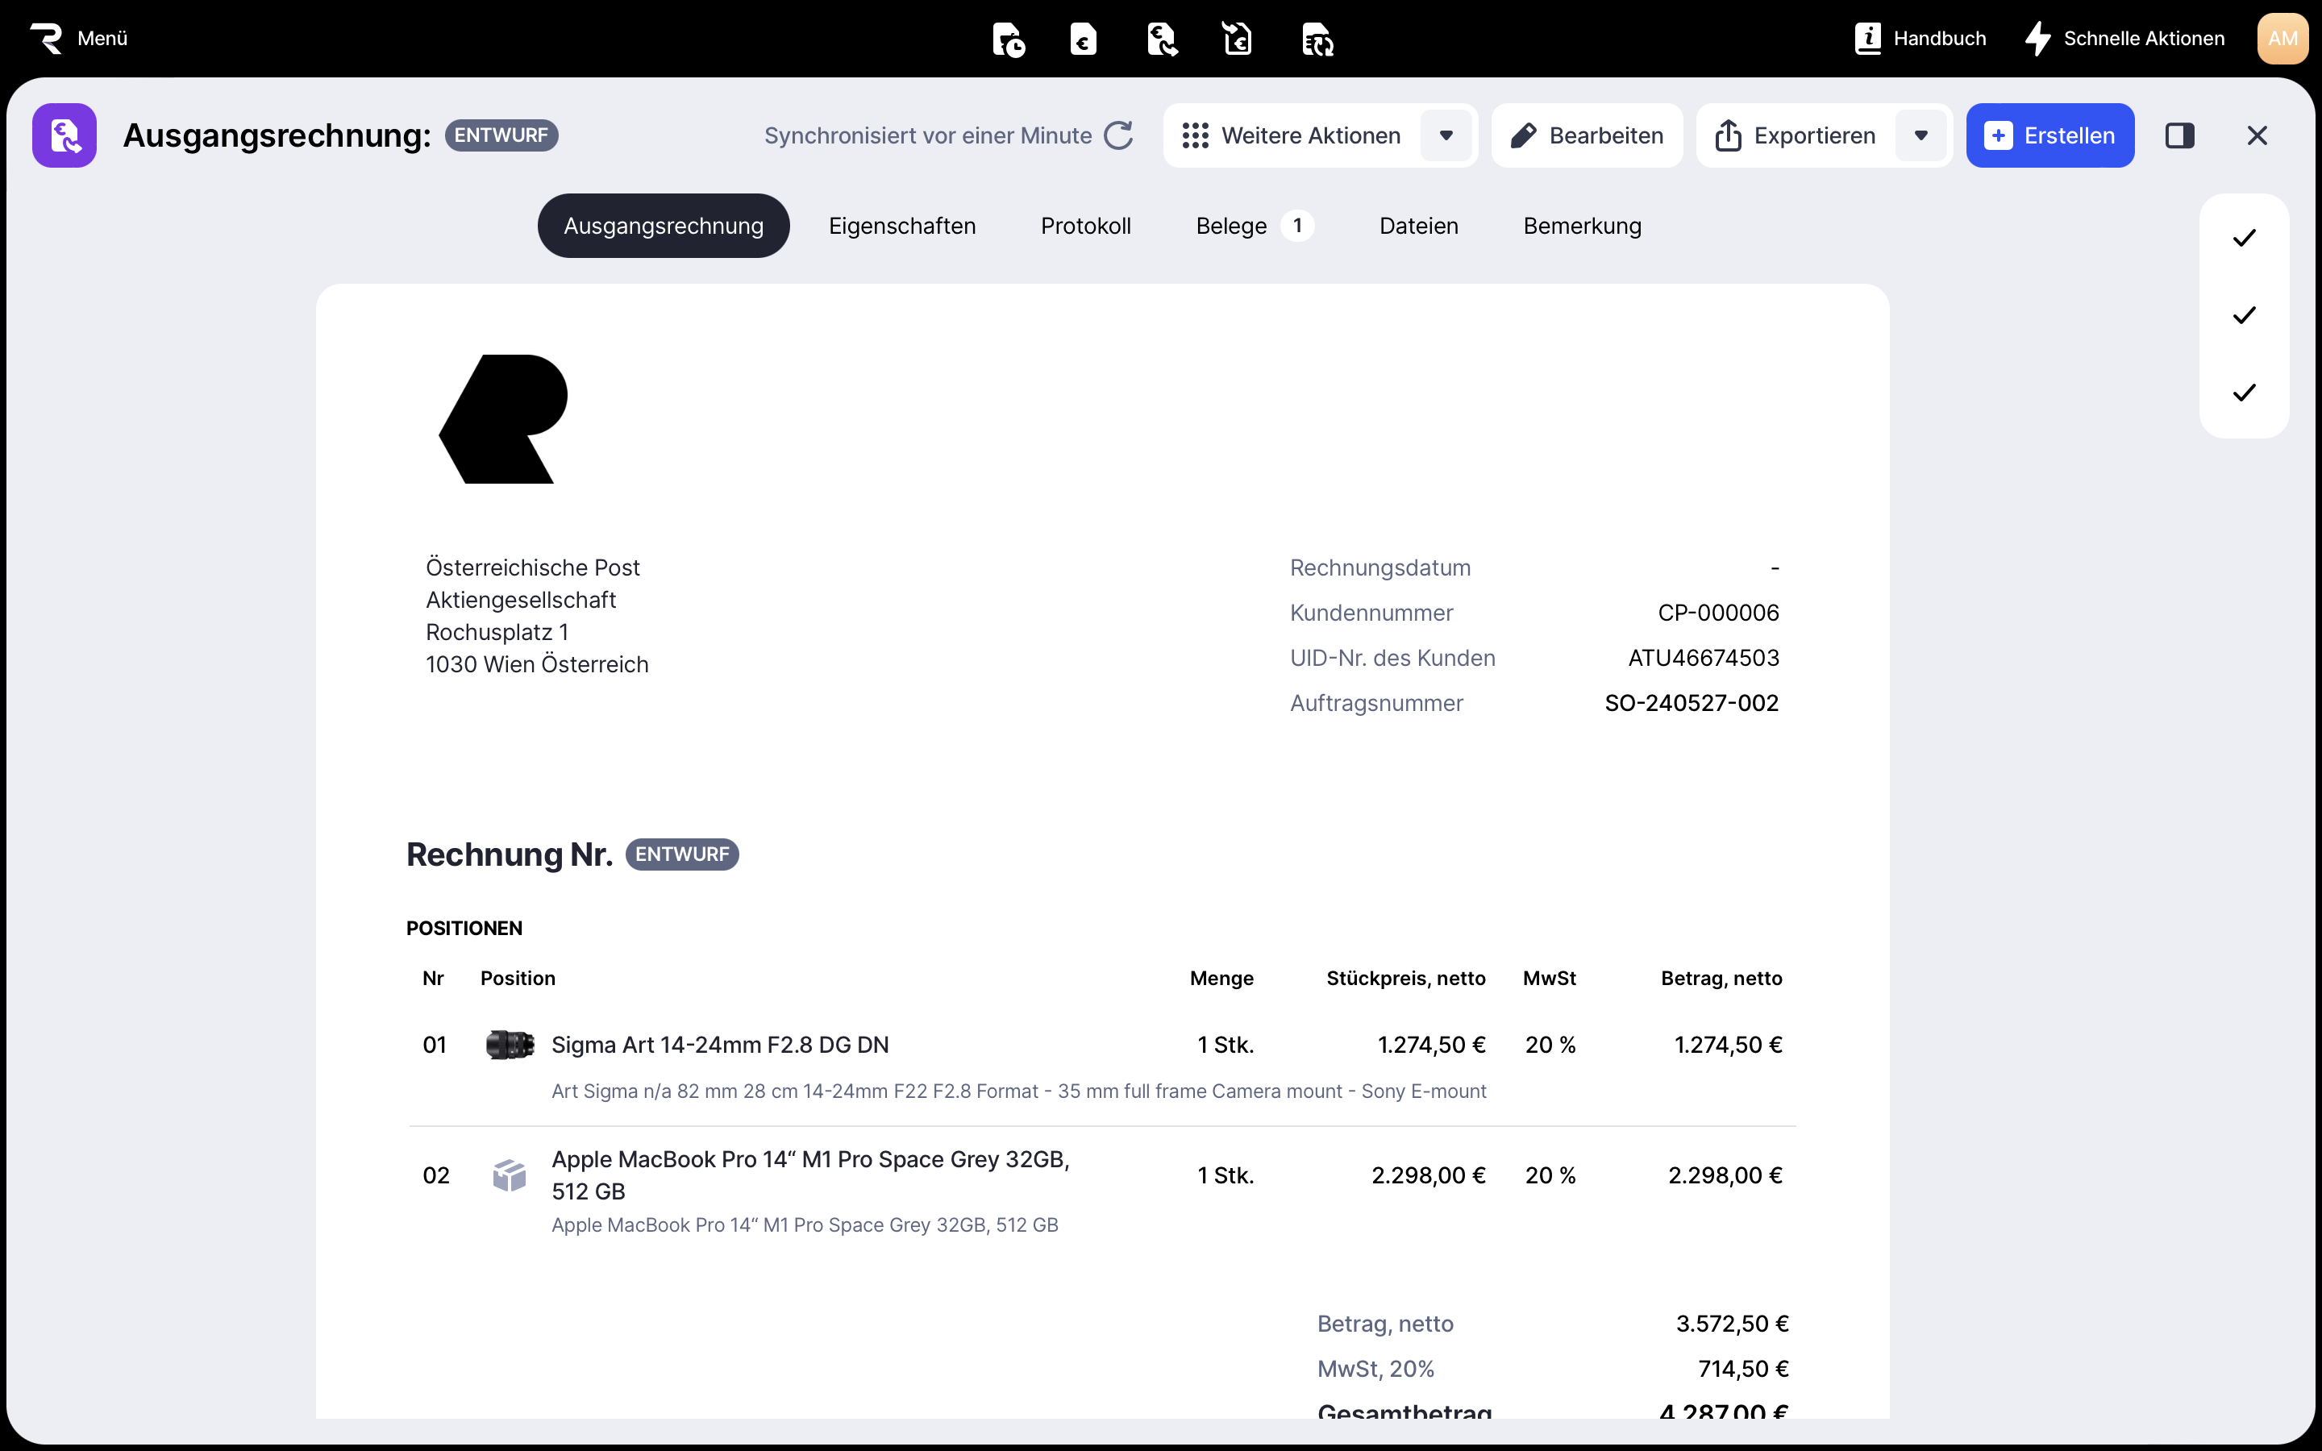This screenshot has width=2322, height=1451.
Task: Click the third checkmark in right panel
Action: tap(2243, 393)
